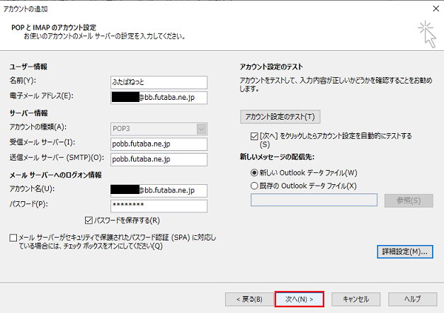This screenshot has width=444, height=313.
Task: Click the POP と IMAP のアカウント設定 heading
Action: 54,28
